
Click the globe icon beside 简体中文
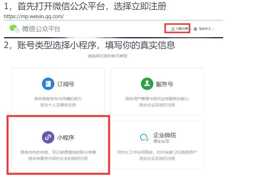coord(195,29)
